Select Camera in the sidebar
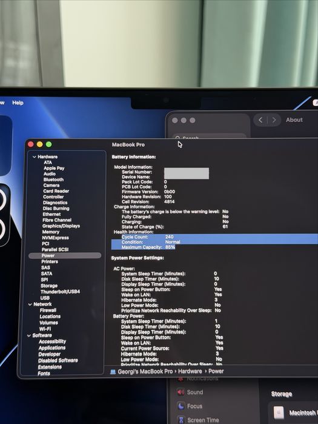318x424 pixels. [x=51, y=186]
